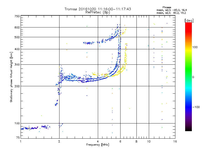Click the y-axis tick label "500"
The image size is (206, 154).
coord(17,37)
